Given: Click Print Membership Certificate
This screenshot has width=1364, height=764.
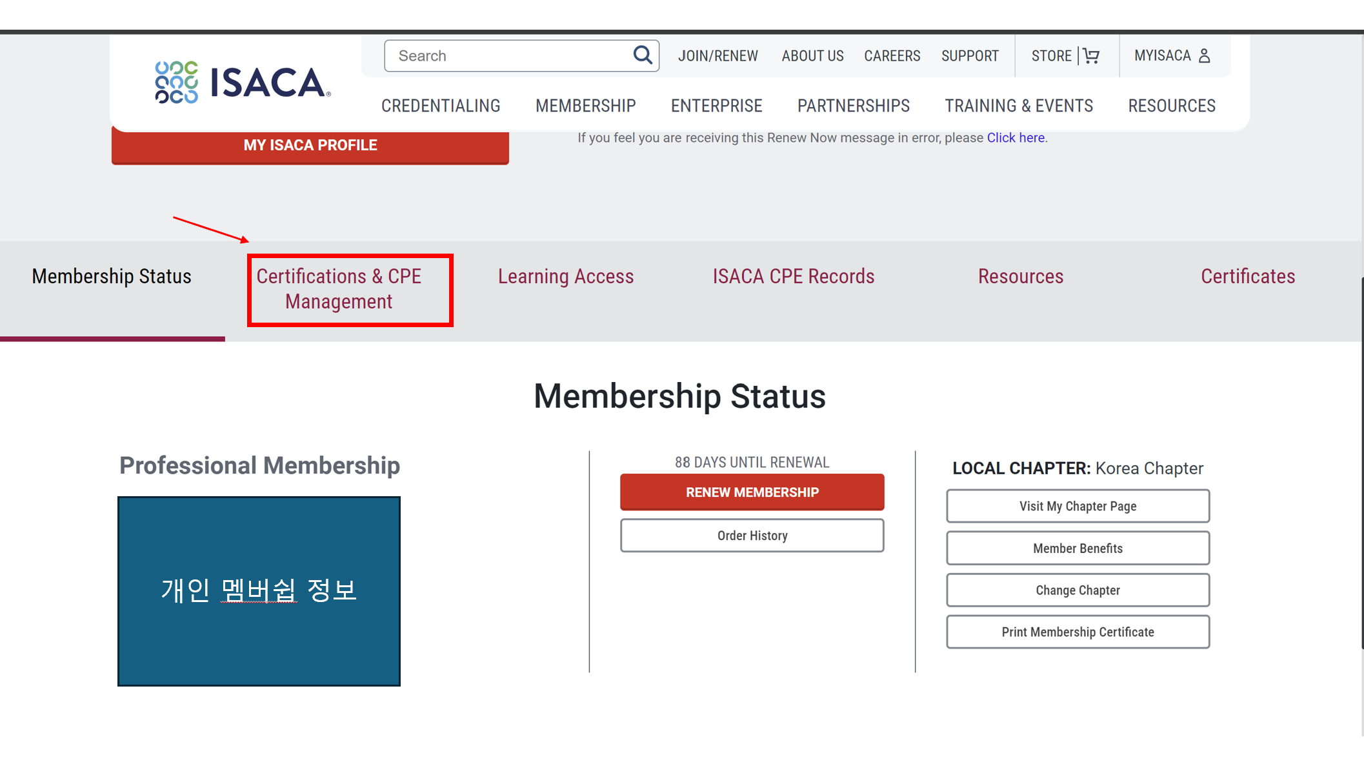Looking at the screenshot, I should coord(1078,632).
